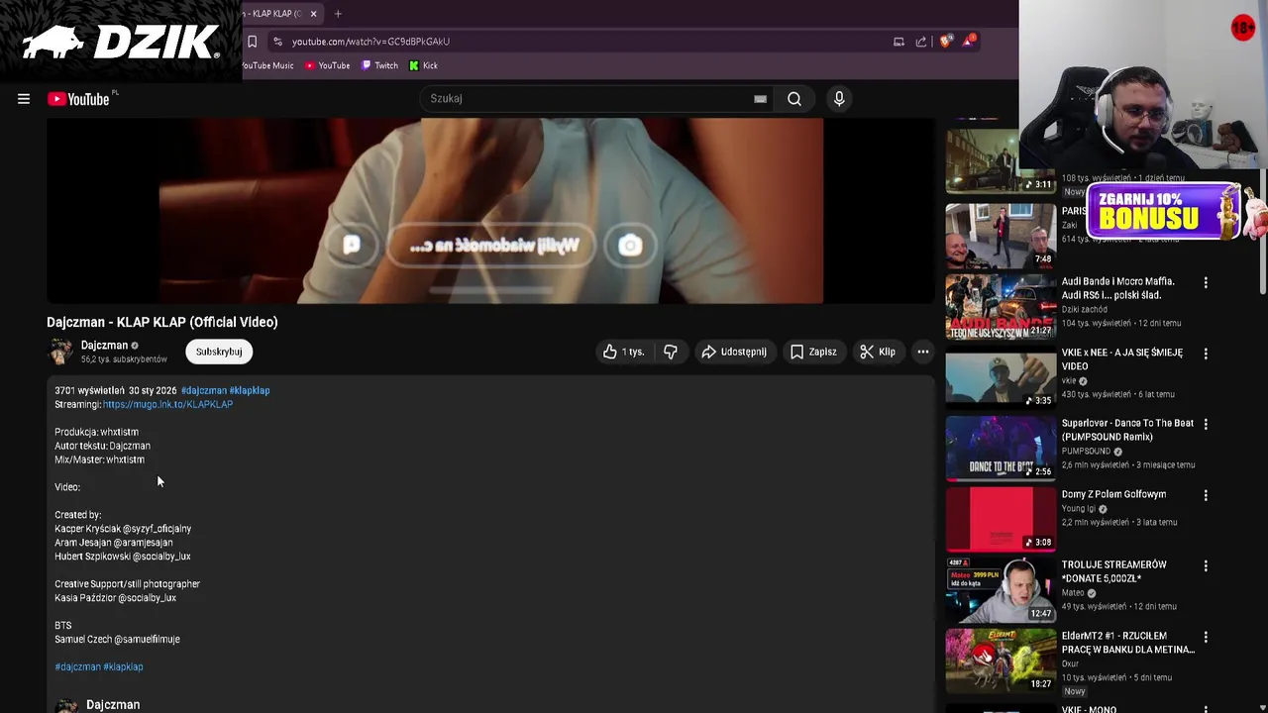Open the three-dot more actions menu beside Klip

[922, 352]
